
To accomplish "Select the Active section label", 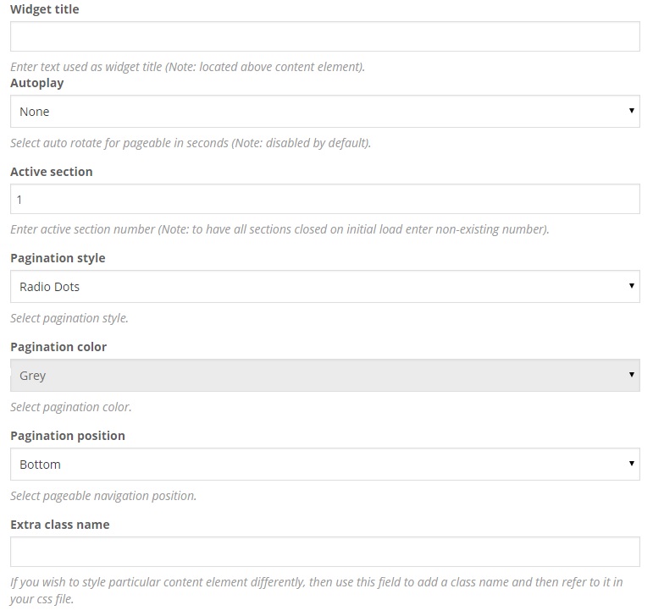I will click(51, 172).
